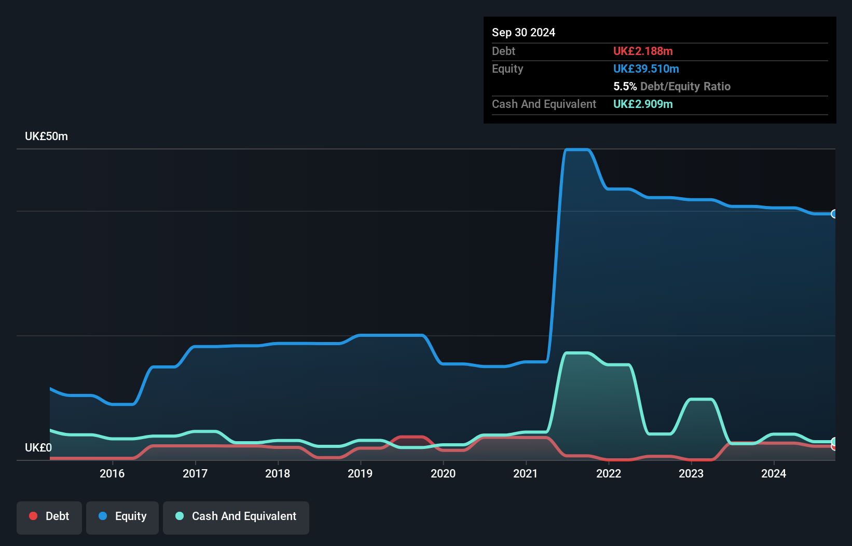
Task: Toggle the Equity series legend button
Action: [x=122, y=517]
